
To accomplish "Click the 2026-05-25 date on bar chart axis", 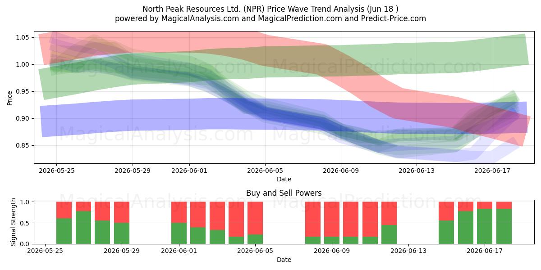I will tap(45, 251).
